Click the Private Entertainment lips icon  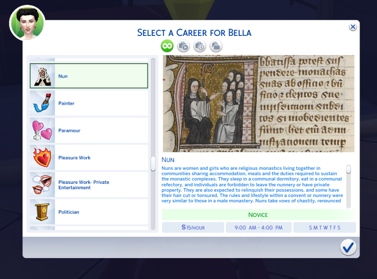[x=42, y=185]
